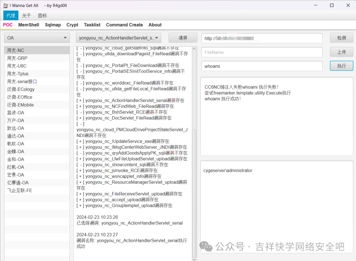Click the yongyou_nc_IUpdateService_xxe log line
Image resolution: width=356 pixels, height=261 pixels.
pyautogui.click(x=123, y=141)
